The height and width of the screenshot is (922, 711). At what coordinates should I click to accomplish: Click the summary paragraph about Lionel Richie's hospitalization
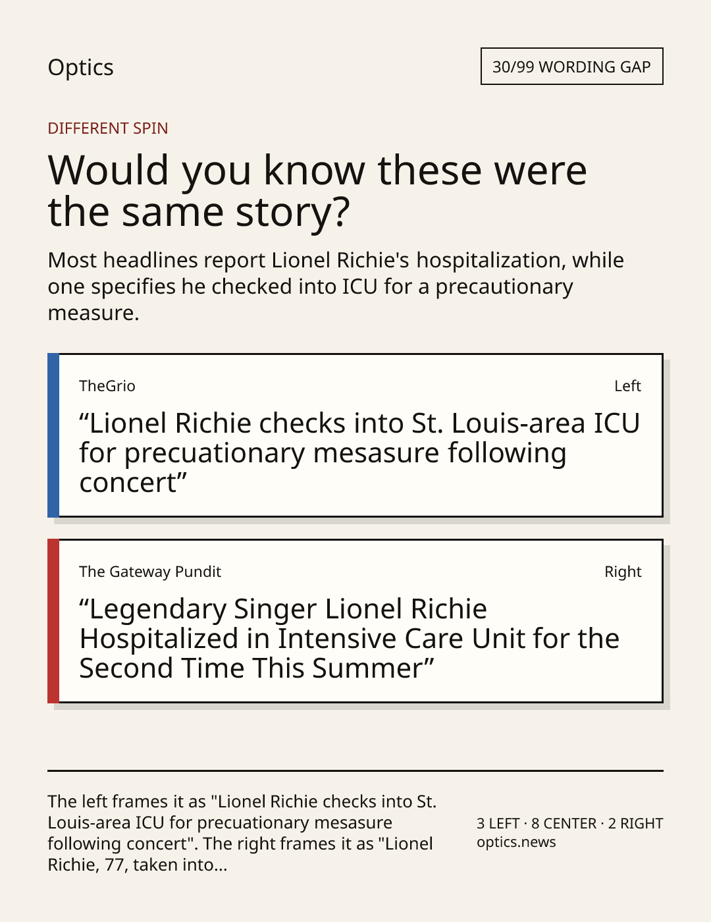click(336, 286)
